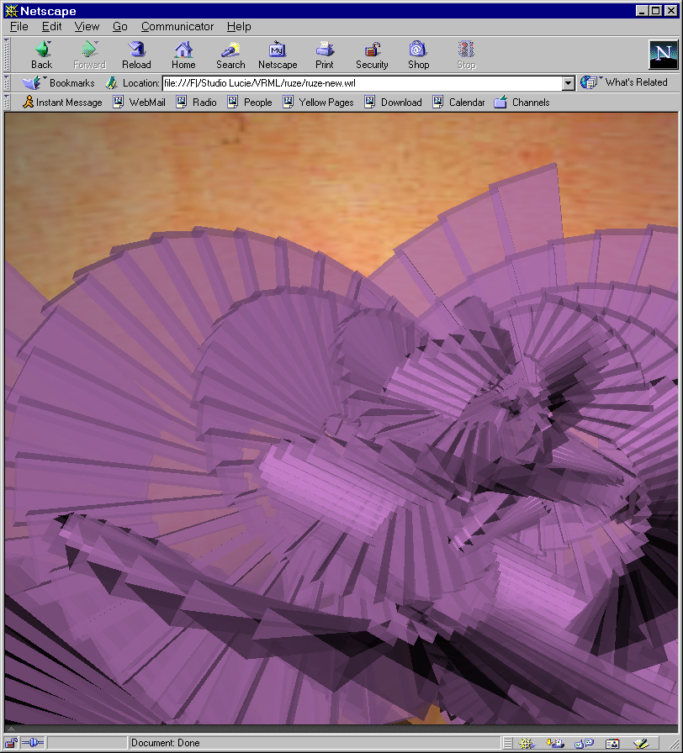Collapse the location toolbar using its grip handle

tap(7, 83)
